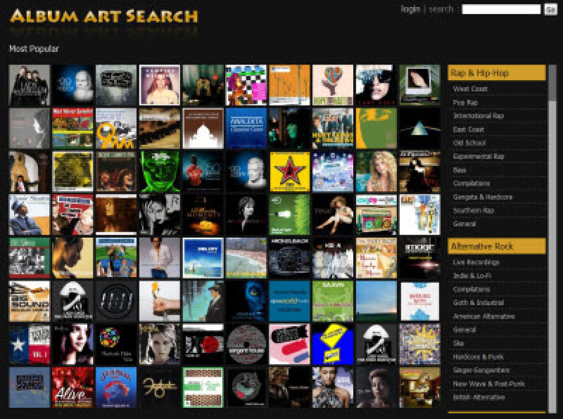This screenshot has height=419, width=563.
Task: Browse the American Alternative genre
Action: coord(484,316)
